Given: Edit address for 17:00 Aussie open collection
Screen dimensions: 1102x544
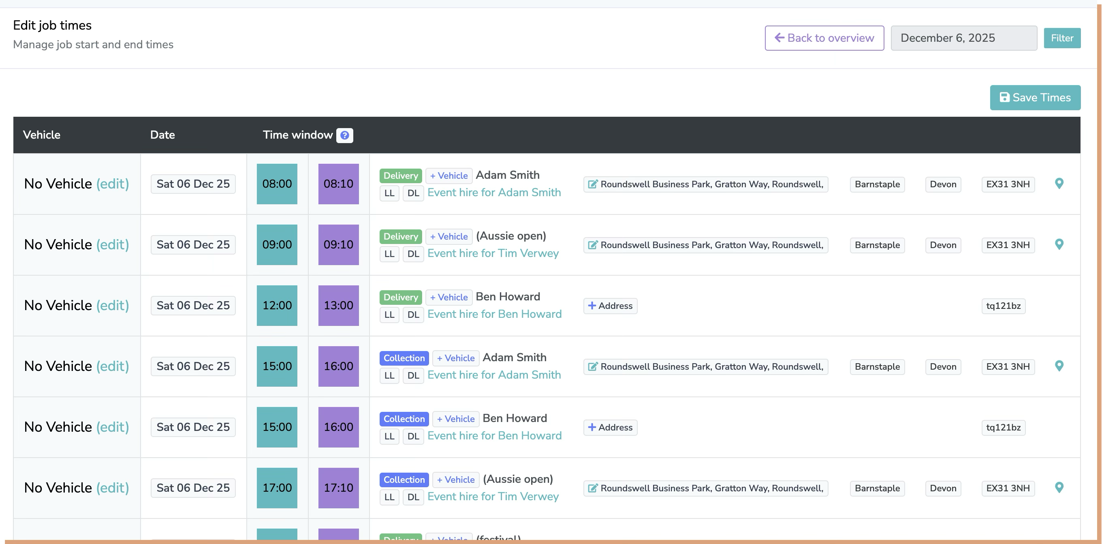Looking at the screenshot, I should (x=705, y=488).
